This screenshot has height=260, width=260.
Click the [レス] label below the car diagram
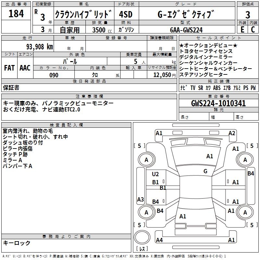click(142, 249)
